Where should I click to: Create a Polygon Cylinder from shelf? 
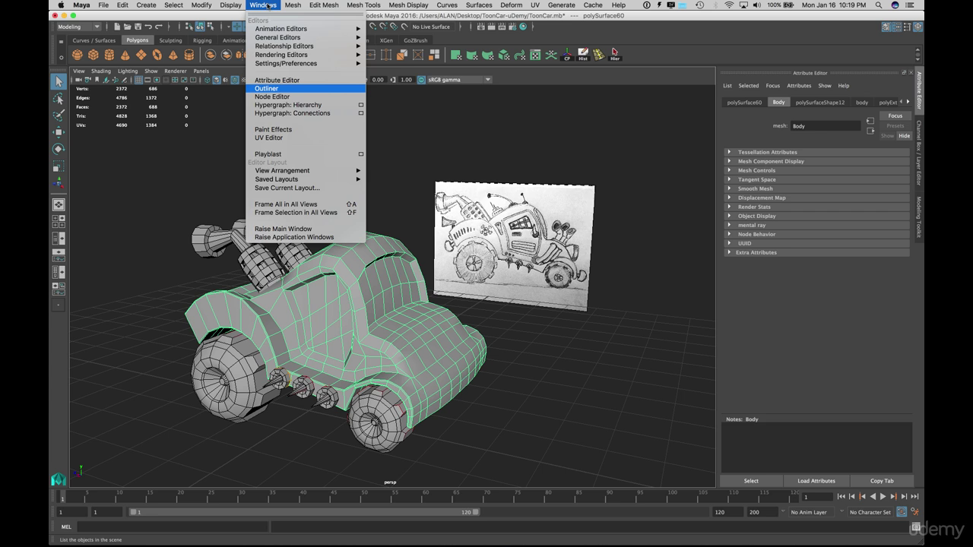[109, 55]
